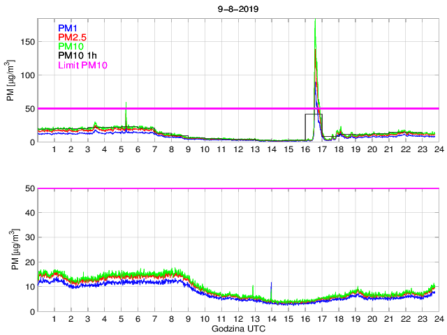The image size is (447, 335).
Task: Click the 150 tick on top y-axis
Action: coord(27,42)
